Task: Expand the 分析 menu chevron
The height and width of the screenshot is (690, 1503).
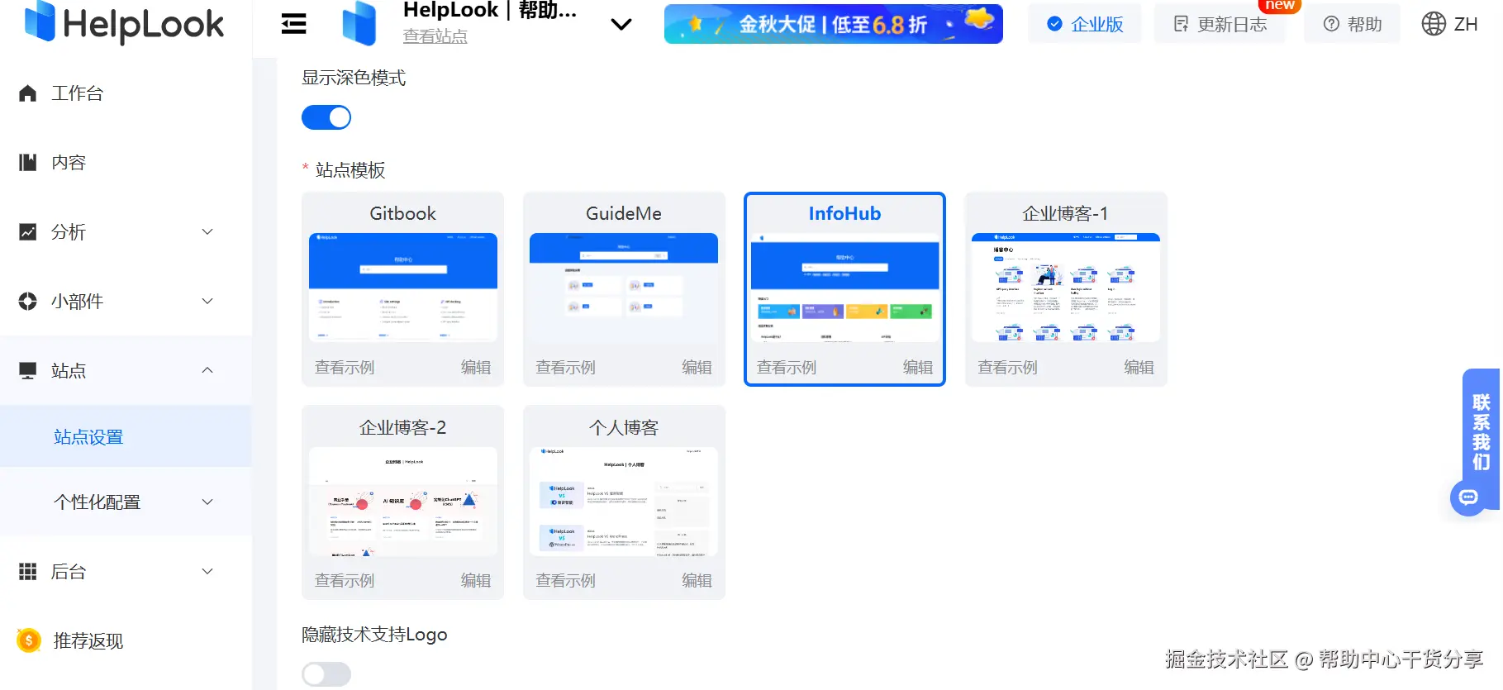Action: 207,232
